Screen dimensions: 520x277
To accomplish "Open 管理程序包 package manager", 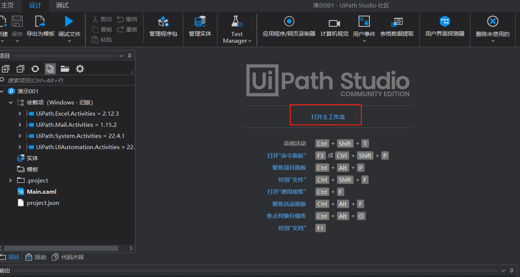I will [x=163, y=26].
